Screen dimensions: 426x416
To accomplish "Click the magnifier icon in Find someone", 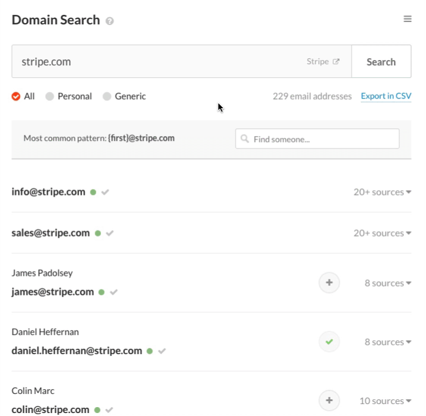I will (x=245, y=138).
